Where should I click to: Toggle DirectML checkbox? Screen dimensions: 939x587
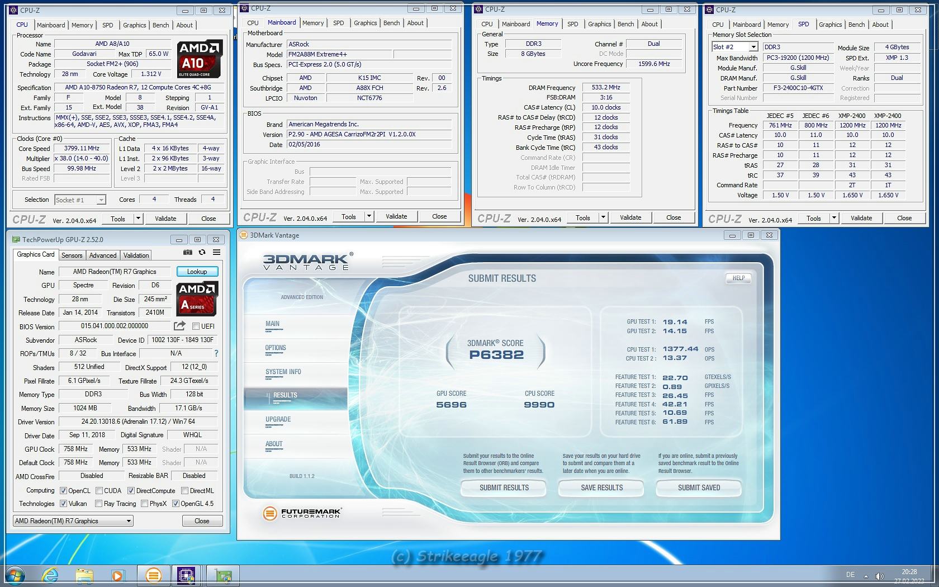(184, 490)
